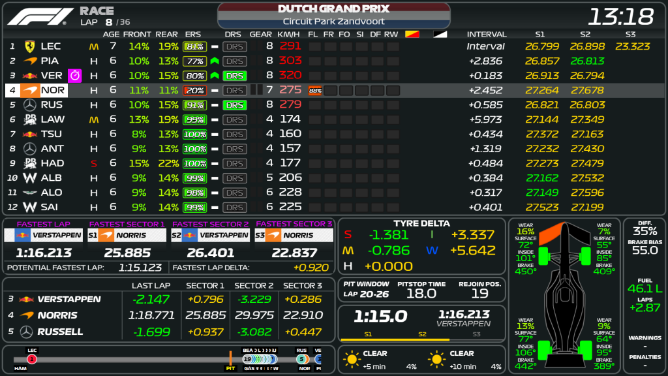Click the Mercedes logo beside ANT

29,149
